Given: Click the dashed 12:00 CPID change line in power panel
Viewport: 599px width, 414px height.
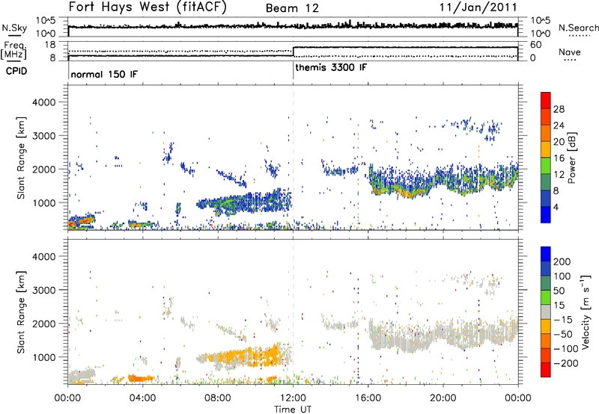Looking at the screenshot, I should (293, 158).
